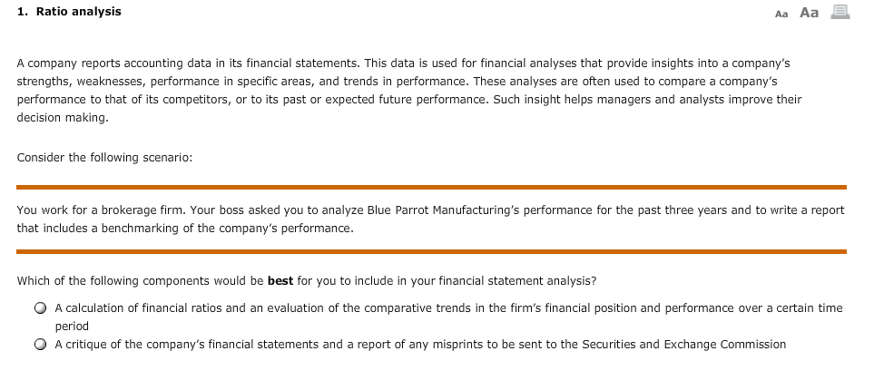Screen dimensions: 884x390
Task: Click the lower orange divider line
Action: (x=431, y=251)
